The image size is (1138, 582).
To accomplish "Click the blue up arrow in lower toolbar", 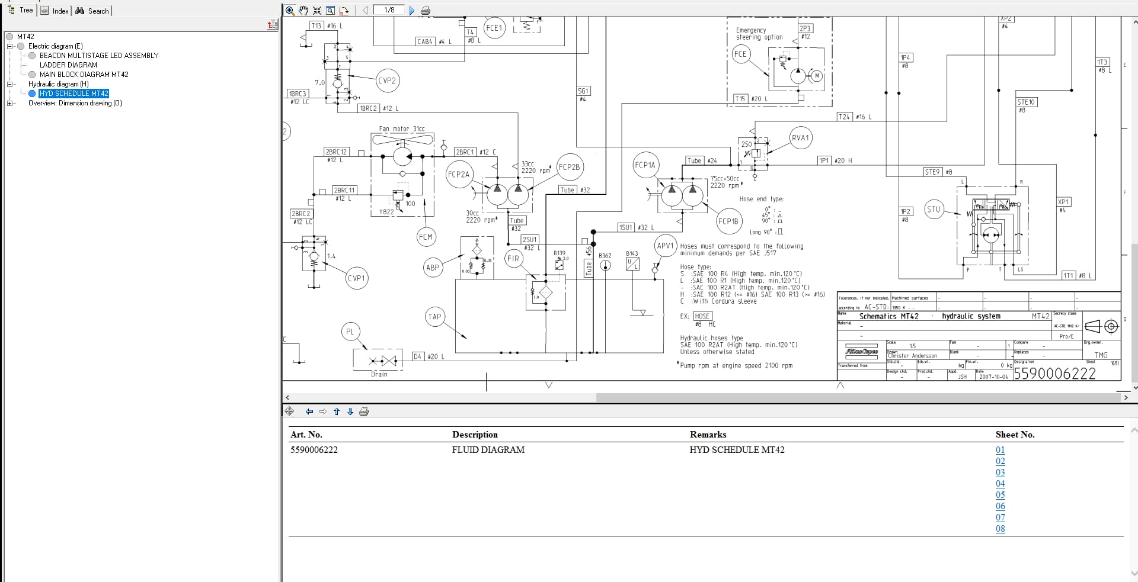I will pos(337,411).
